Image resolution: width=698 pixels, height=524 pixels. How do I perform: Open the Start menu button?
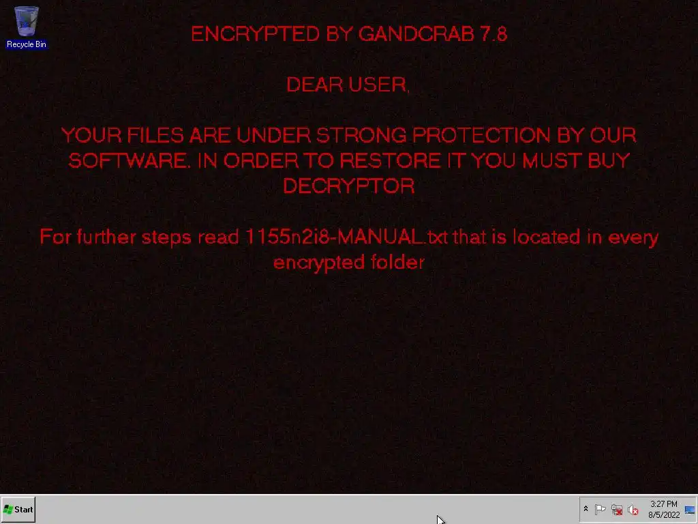click(x=18, y=509)
